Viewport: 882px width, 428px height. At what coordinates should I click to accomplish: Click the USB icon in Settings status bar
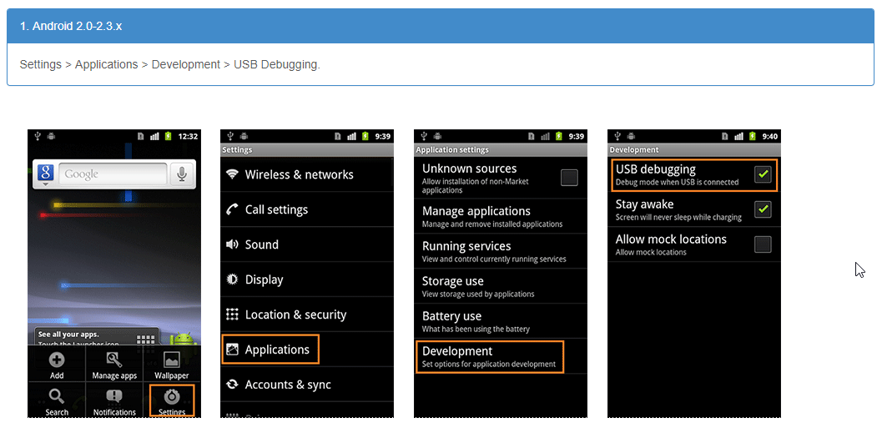point(231,136)
